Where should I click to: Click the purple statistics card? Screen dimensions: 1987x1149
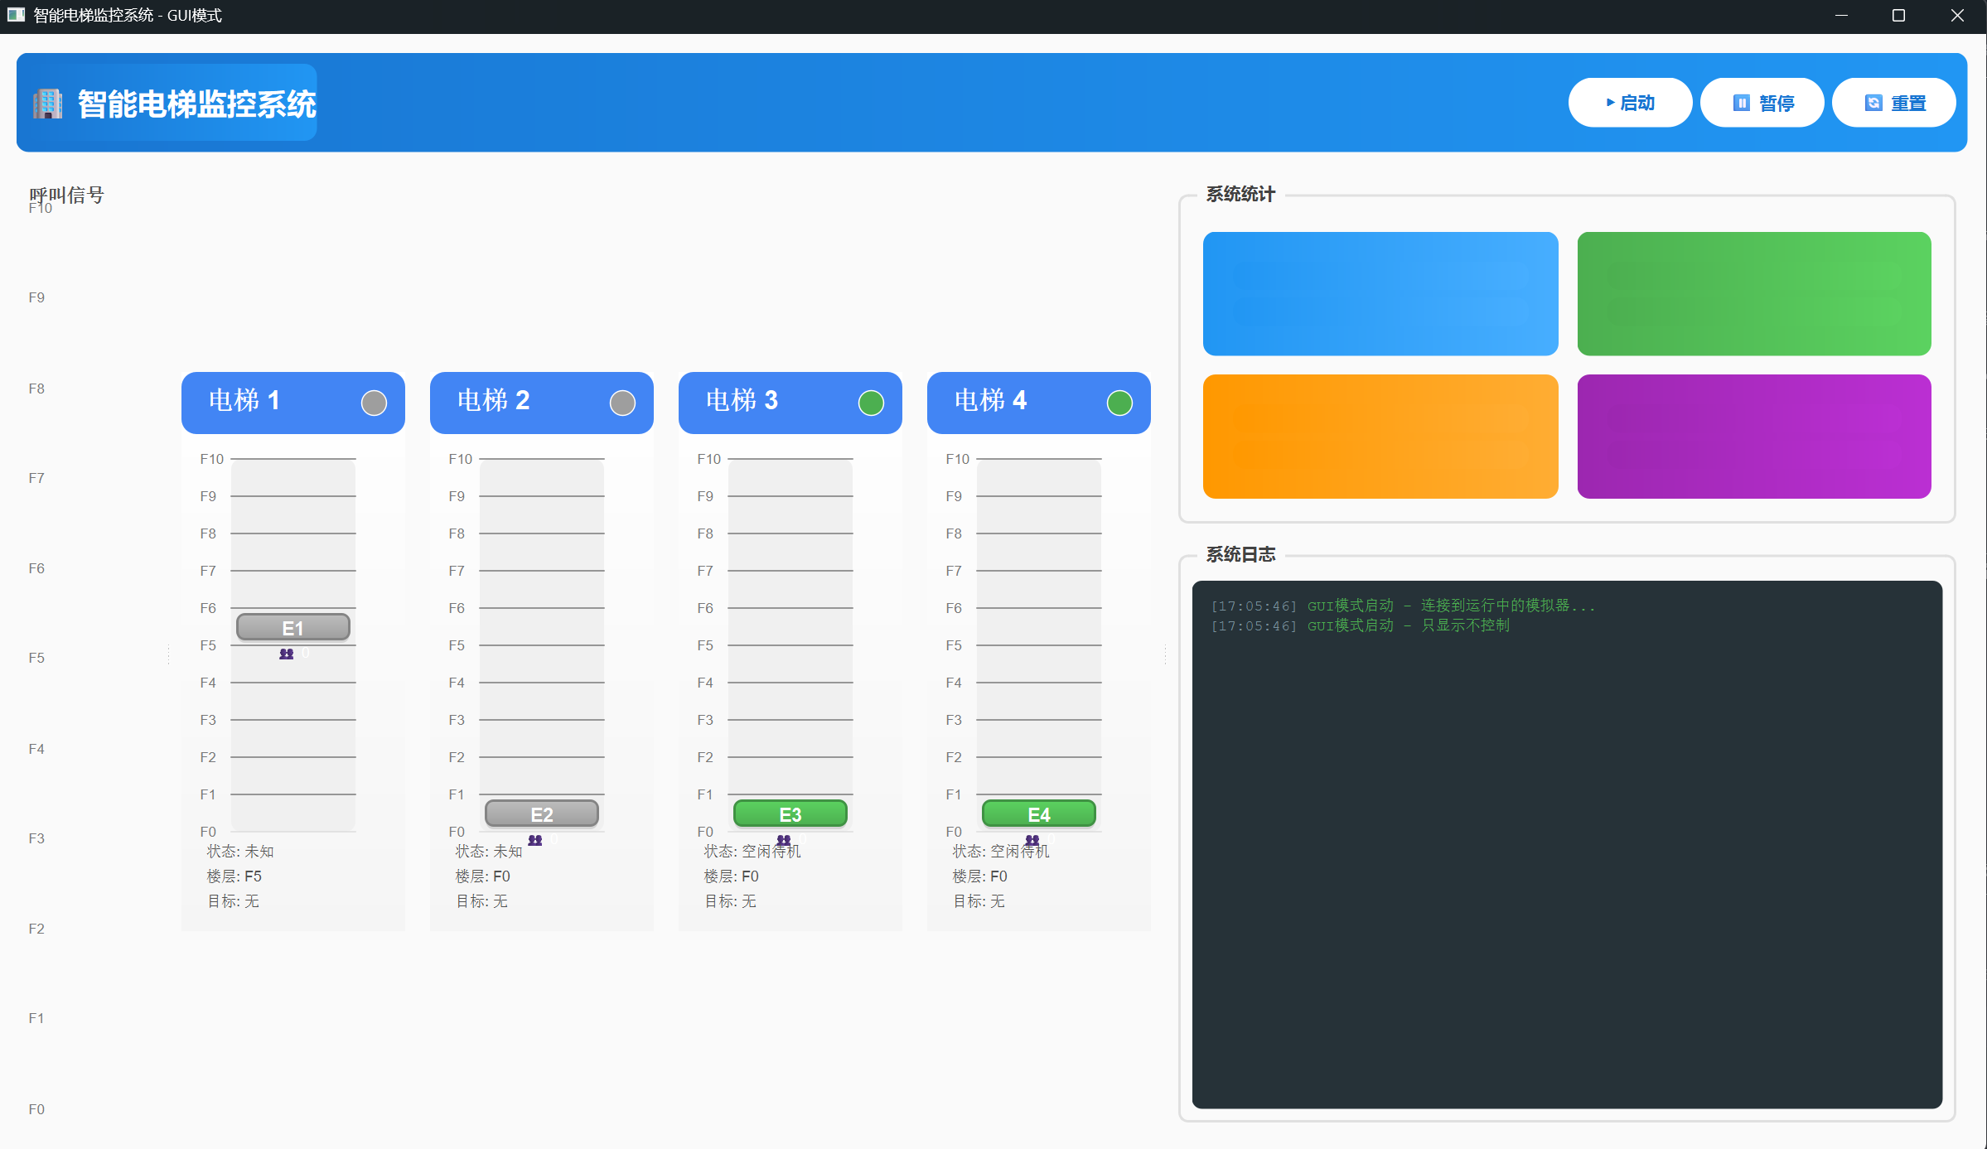(x=1753, y=437)
